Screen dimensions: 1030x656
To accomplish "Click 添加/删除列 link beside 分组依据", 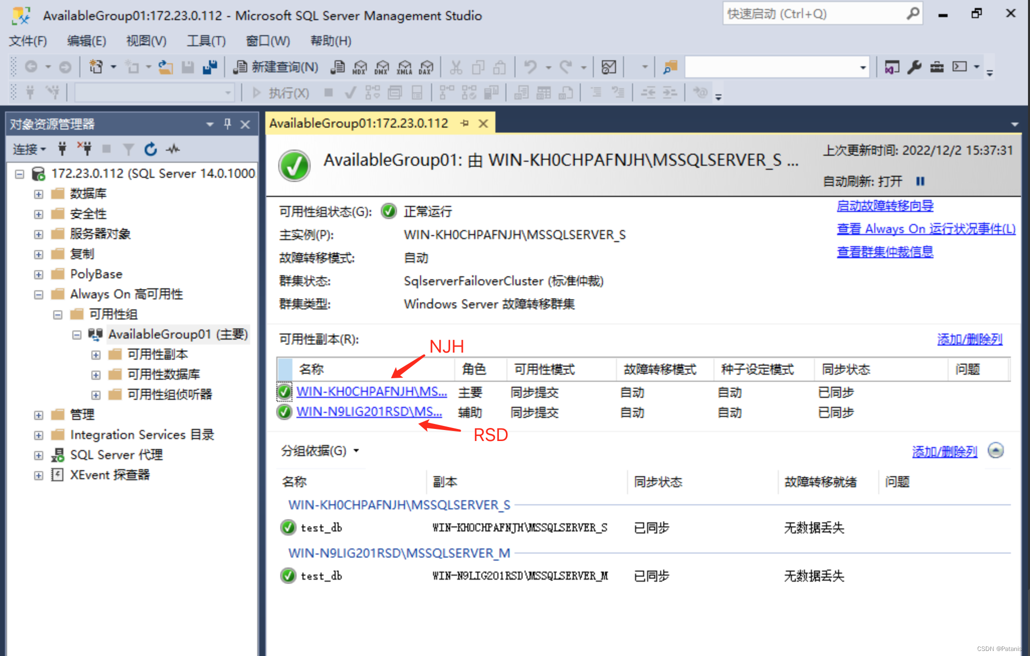I will pyautogui.click(x=945, y=452).
